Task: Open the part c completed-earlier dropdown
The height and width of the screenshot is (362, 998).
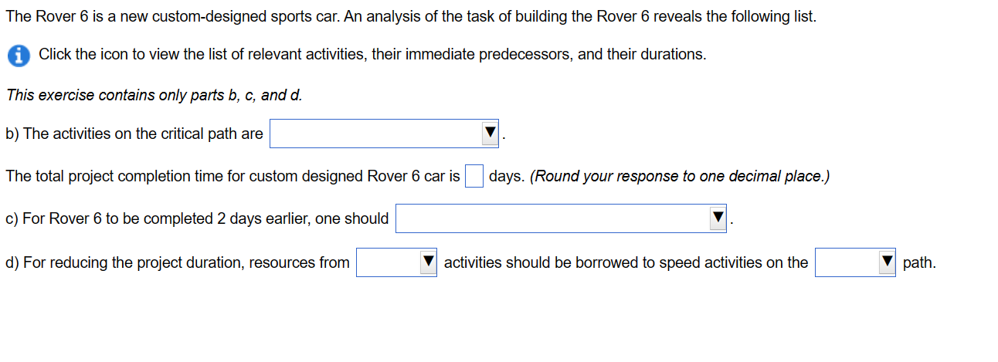Action: tap(562, 218)
